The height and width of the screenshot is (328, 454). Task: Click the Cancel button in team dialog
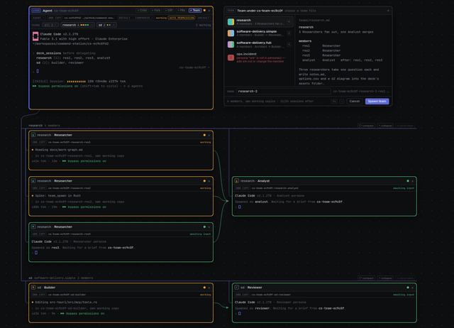point(355,101)
